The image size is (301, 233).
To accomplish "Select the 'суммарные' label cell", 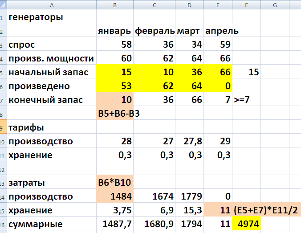I will pyautogui.click(x=52, y=224).
